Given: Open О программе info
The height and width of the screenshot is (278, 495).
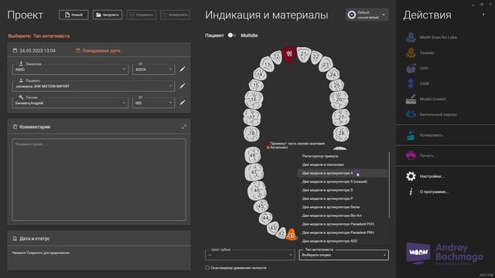Looking at the screenshot, I should pyautogui.click(x=428, y=192).
